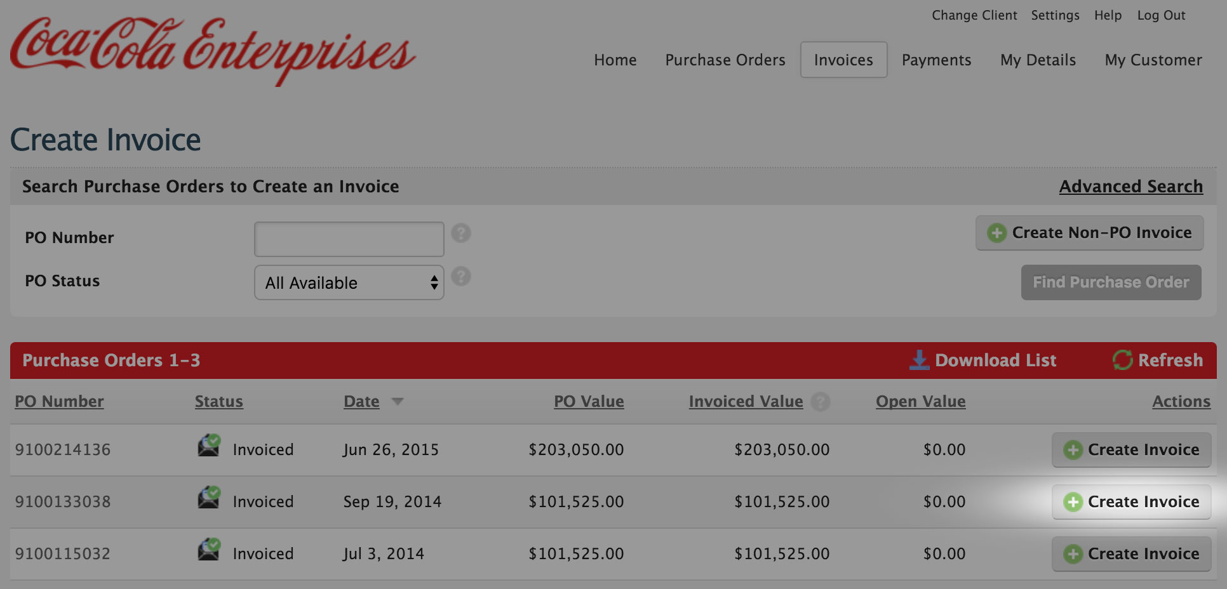Click the date Jun 26, 2015
Screen dimensions: 1227x589
391,450
